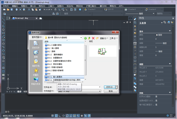Click Quick Select icon in Properties panel
The height and width of the screenshot is (119, 177).
point(172,22)
